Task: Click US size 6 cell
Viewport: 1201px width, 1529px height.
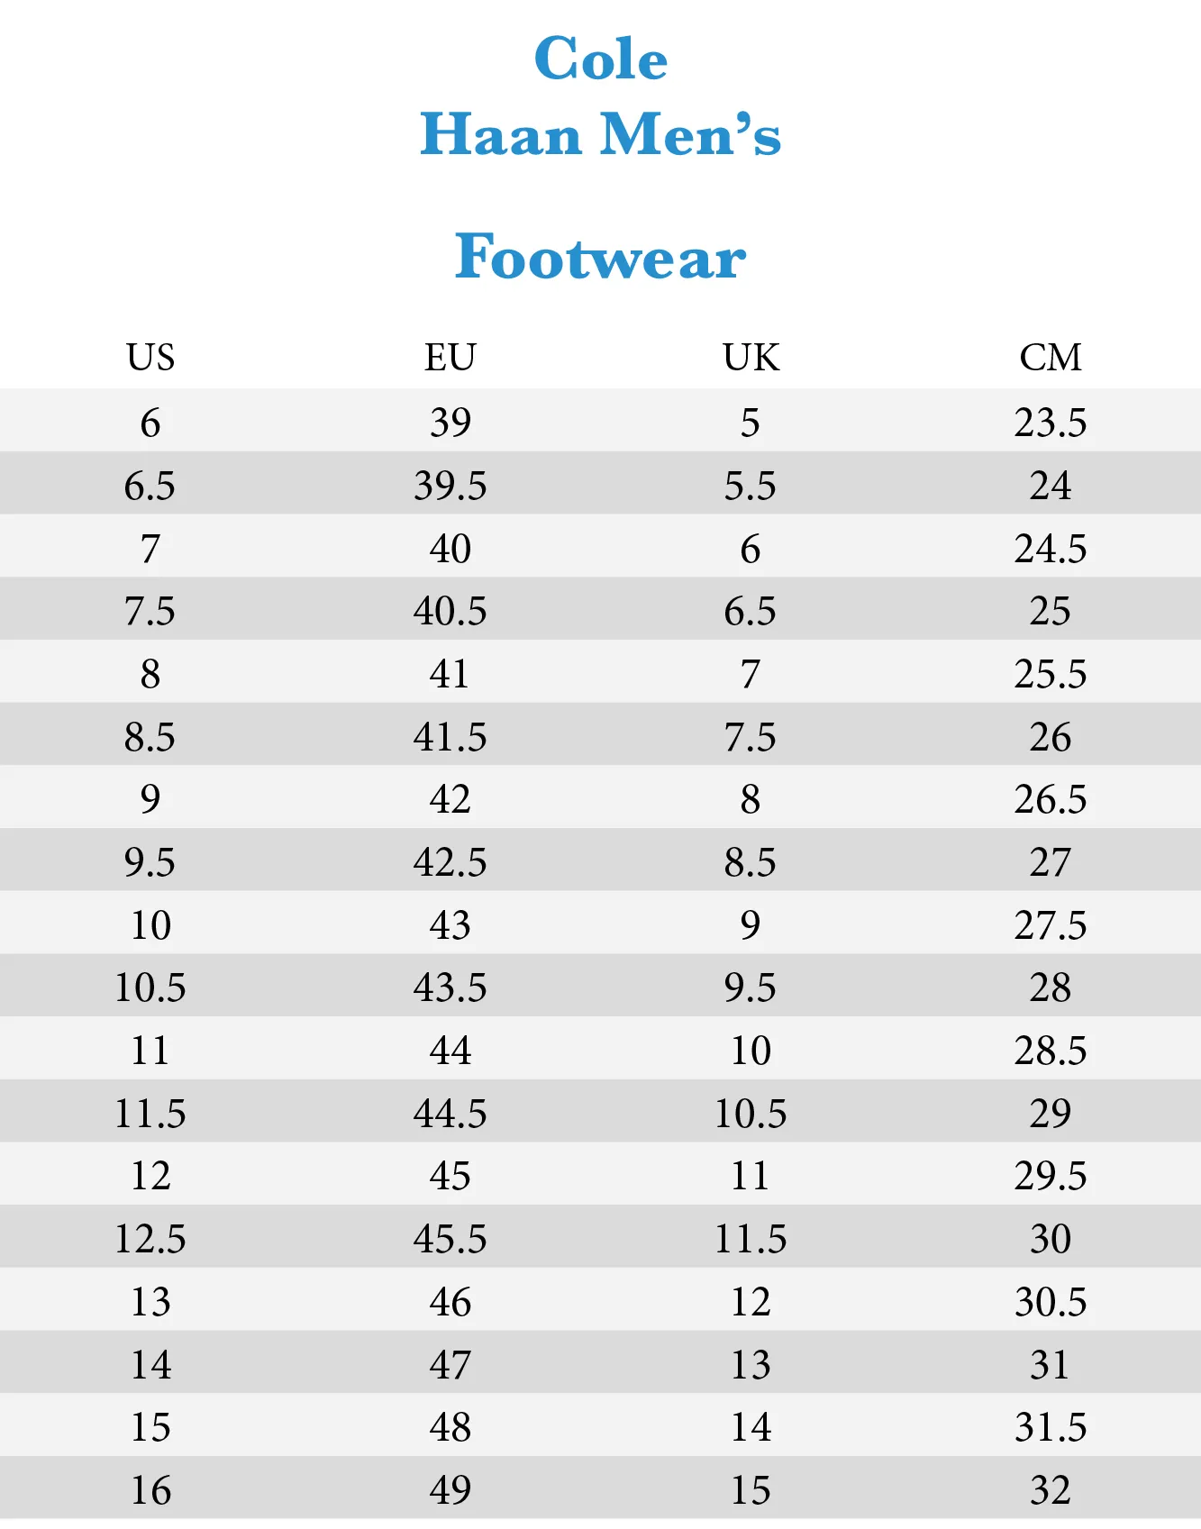Action: (x=150, y=423)
